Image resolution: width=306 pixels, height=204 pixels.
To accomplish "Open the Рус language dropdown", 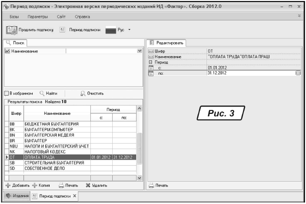I will pyautogui.click(x=129, y=29).
